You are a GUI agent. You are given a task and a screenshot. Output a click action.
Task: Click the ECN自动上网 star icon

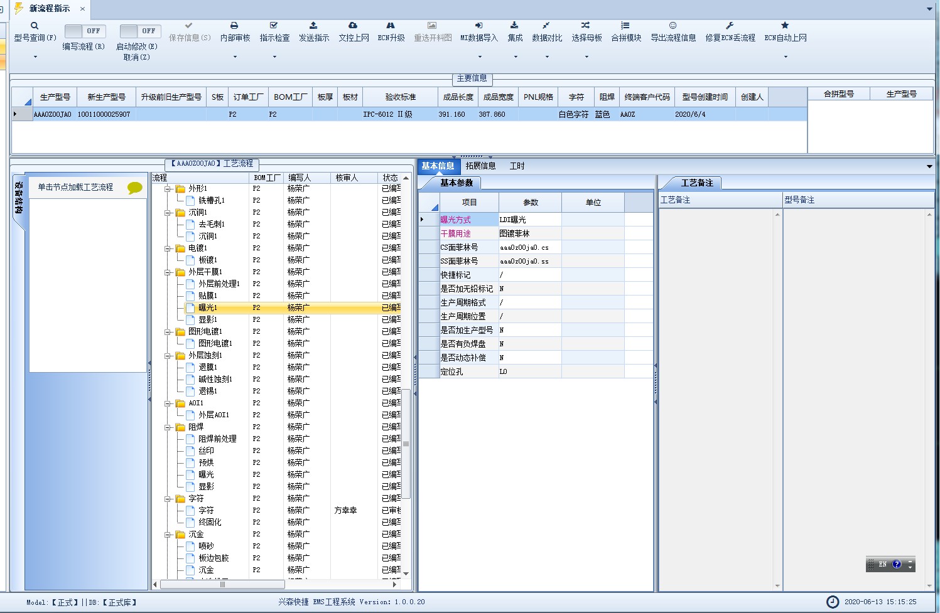(785, 26)
